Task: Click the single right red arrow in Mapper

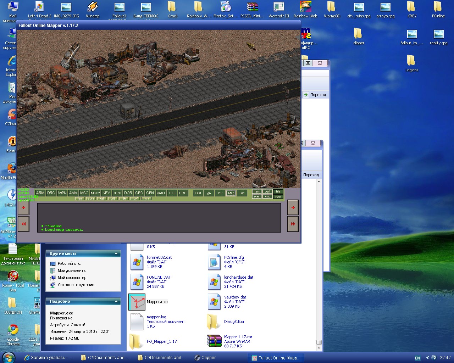Action: coord(293,207)
